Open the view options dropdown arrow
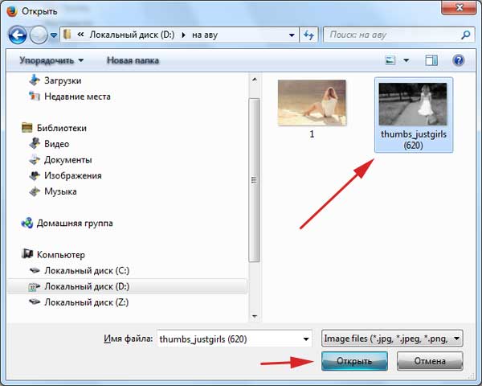Screen dimensions: 482x386 pos(406,60)
